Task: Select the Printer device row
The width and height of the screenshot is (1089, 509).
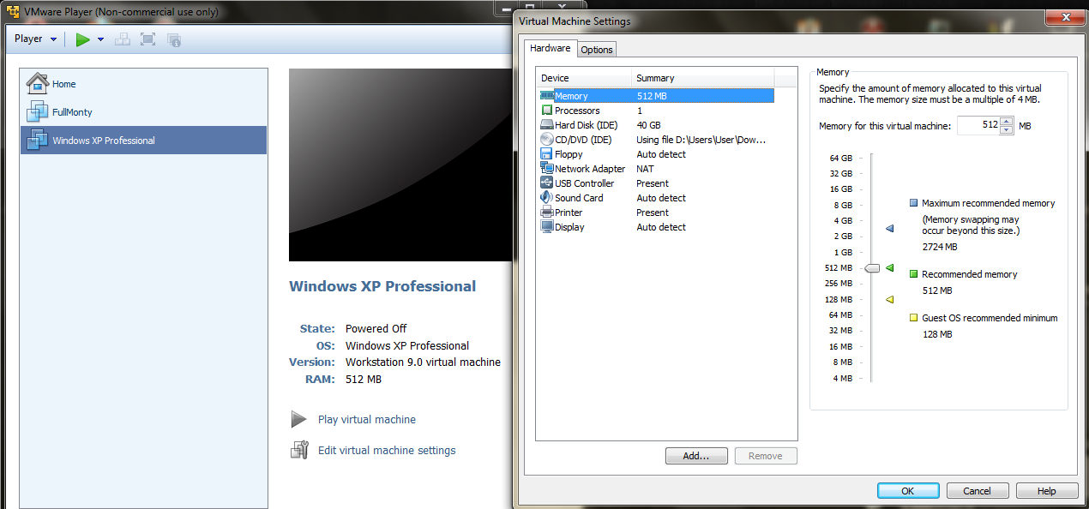Action: point(656,213)
